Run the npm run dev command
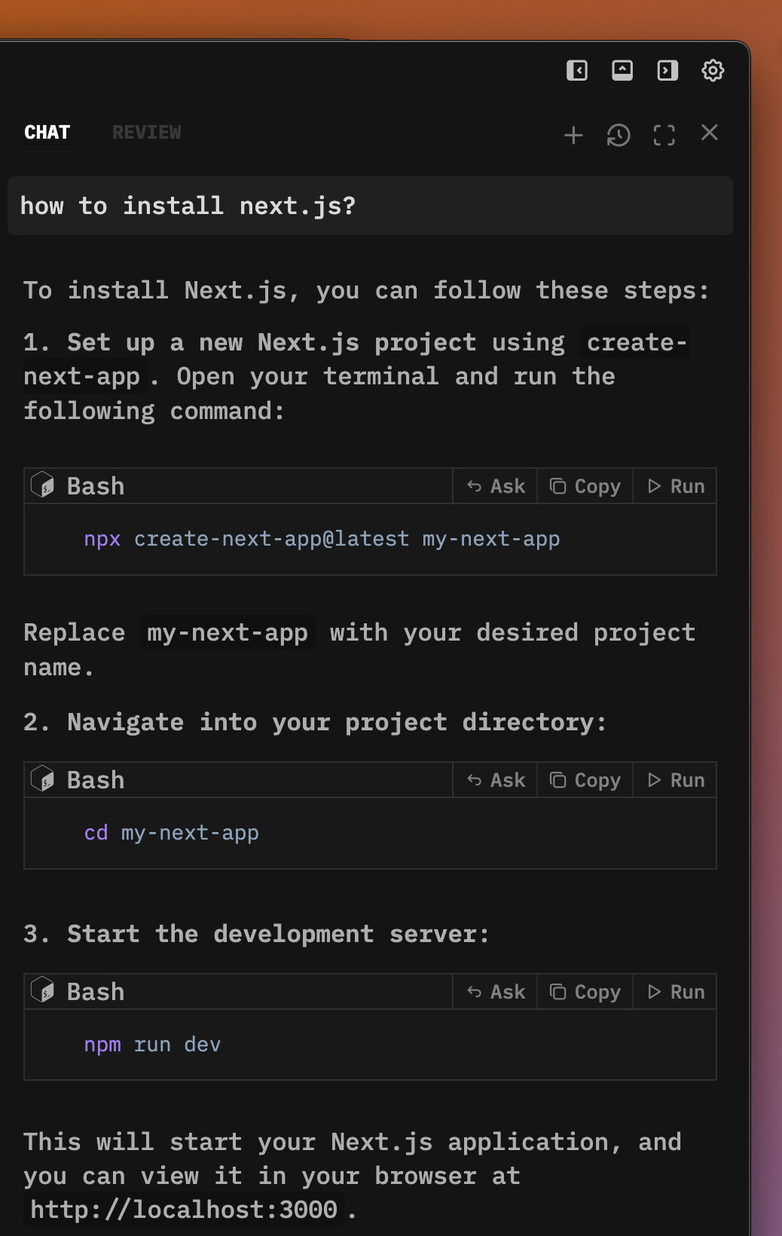Screen dimensions: 782x1236 pos(676,993)
